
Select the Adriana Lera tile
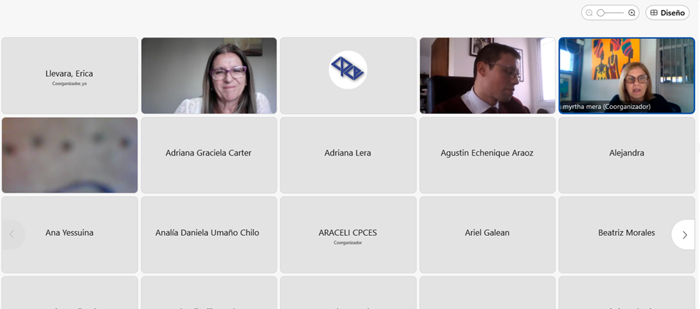tap(348, 155)
